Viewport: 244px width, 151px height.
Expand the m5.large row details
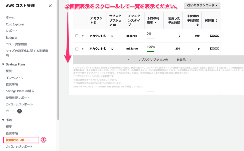[x=83, y=49]
